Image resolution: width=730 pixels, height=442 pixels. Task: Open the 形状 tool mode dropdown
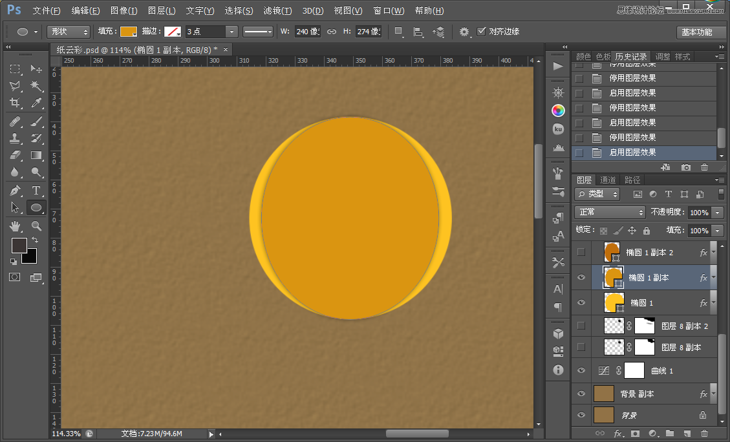click(69, 32)
